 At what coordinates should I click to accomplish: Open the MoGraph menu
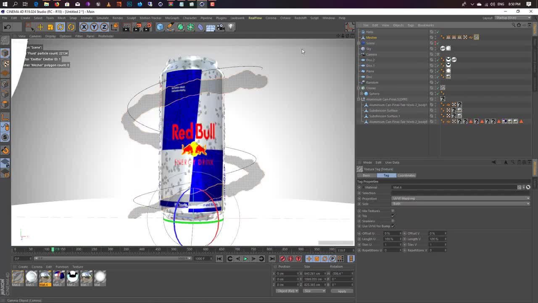(172, 18)
